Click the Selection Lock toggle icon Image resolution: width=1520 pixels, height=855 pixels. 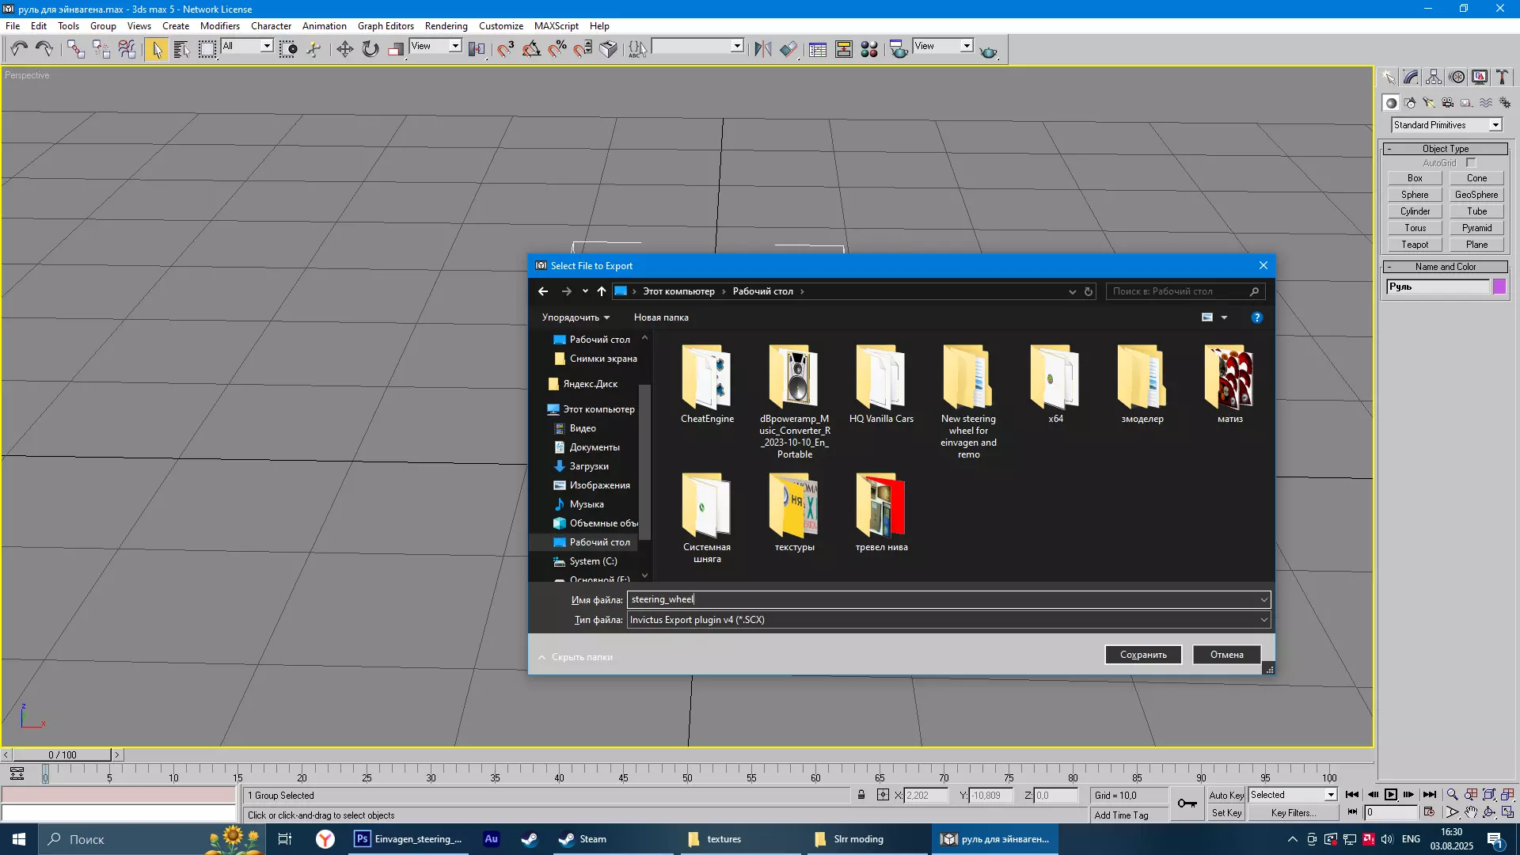(x=861, y=795)
